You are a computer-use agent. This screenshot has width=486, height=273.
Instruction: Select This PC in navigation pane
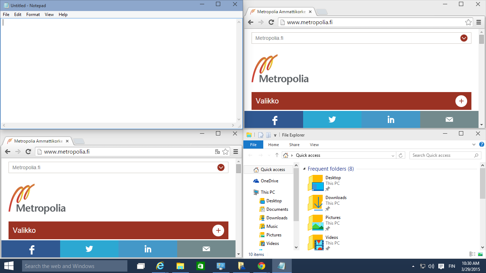click(x=264, y=192)
